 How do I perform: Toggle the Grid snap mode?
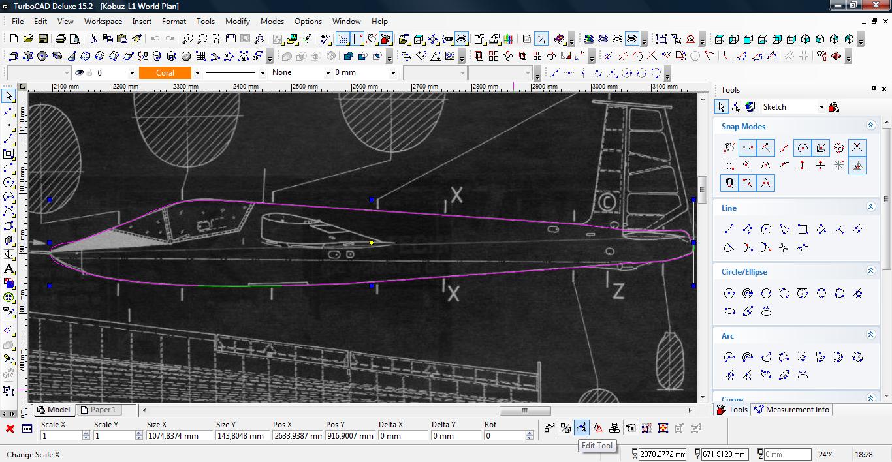pos(729,166)
